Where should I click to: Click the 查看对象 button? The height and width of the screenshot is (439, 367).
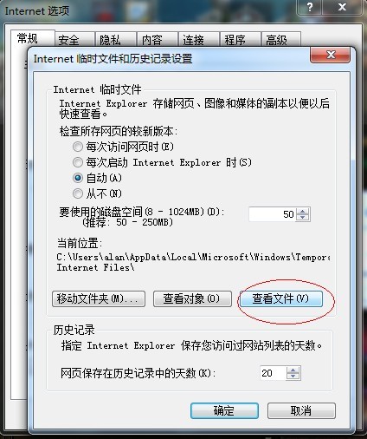pyautogui.click(x=192, y=298)
